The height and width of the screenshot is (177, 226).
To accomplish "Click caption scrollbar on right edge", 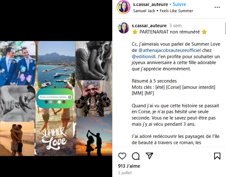I will (225, 28).
